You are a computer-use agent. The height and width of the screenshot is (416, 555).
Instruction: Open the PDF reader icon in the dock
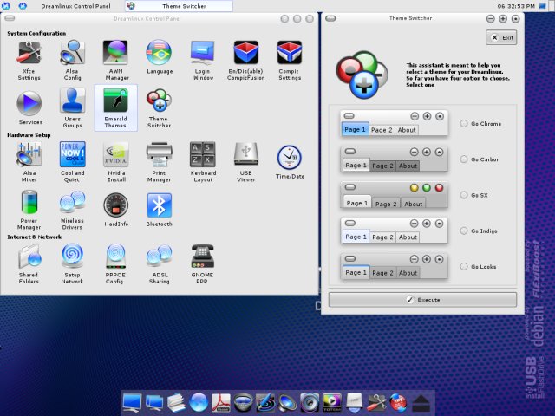[x=221, y=402]
